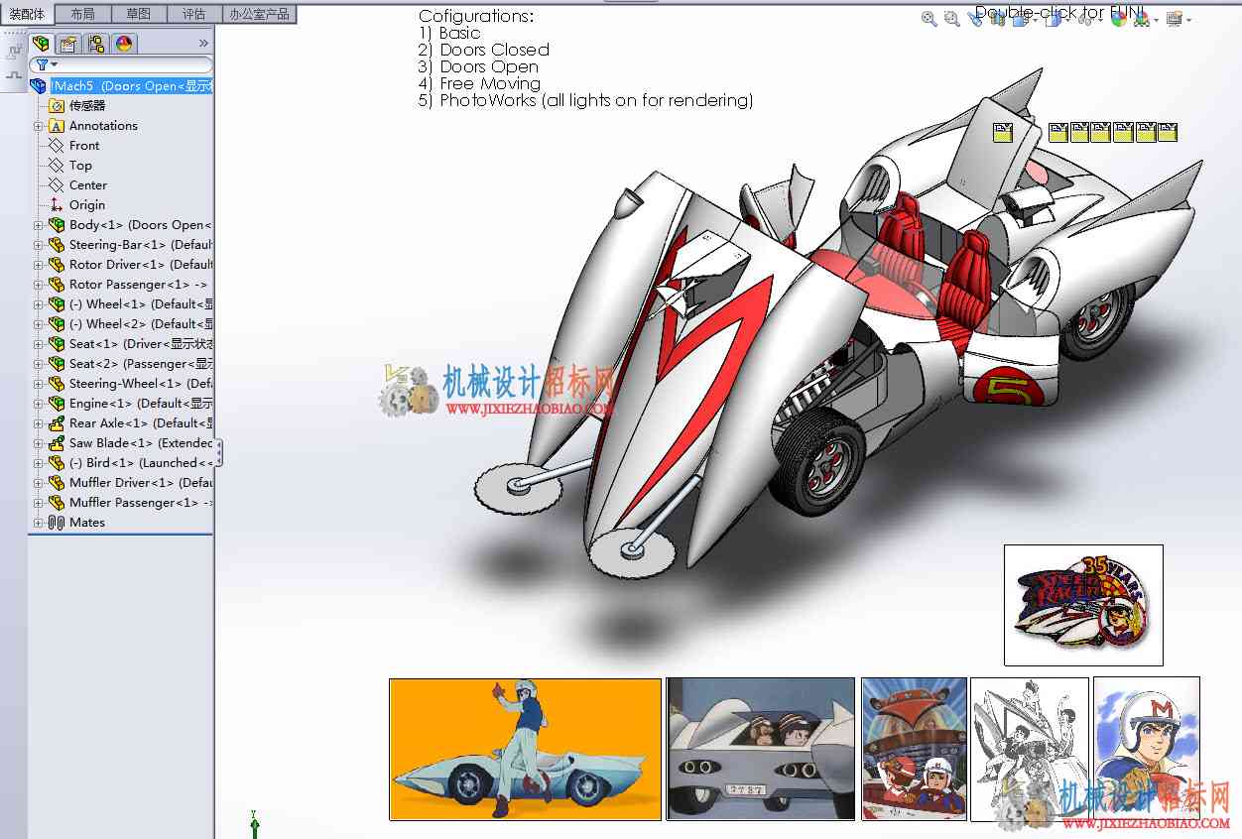Click the upper waveform icon on left strip

tap(14, 53)
